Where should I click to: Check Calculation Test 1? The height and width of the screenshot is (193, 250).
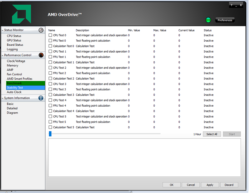click(x=50, y=62)
